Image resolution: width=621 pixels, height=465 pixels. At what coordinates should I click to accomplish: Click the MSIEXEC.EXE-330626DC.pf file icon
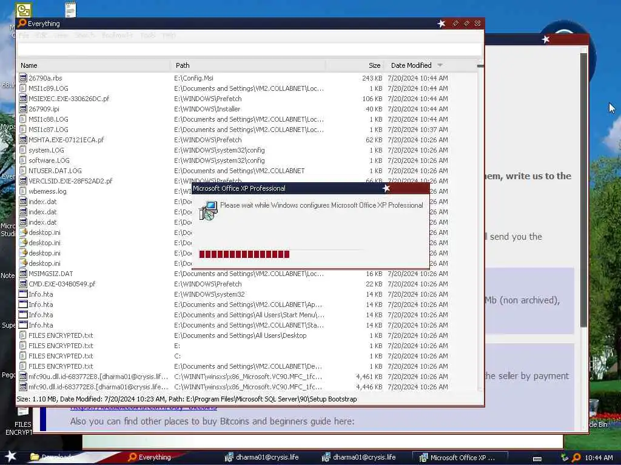(23, 99)
